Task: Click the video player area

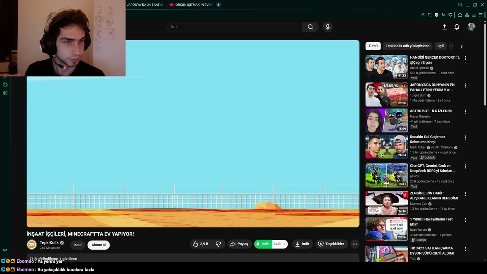Action: 193,134
